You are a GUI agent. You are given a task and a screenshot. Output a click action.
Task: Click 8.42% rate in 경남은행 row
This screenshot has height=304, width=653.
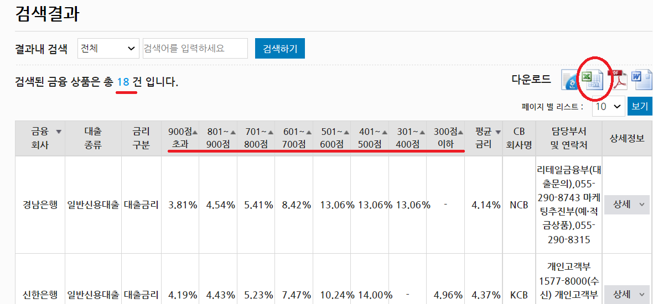point(296,205)
